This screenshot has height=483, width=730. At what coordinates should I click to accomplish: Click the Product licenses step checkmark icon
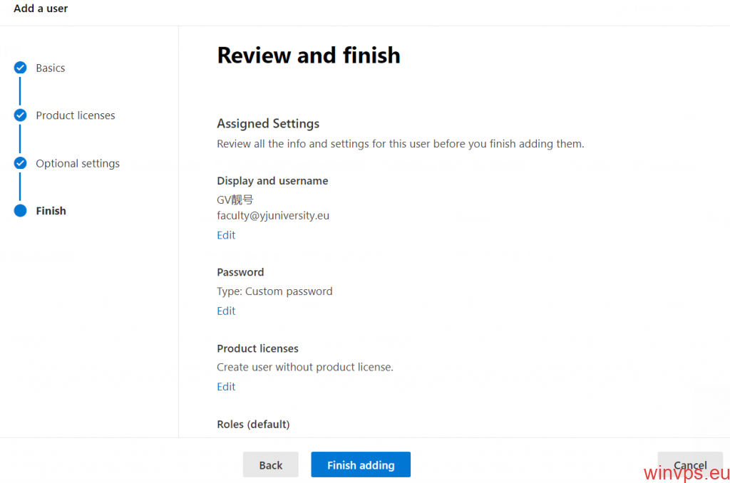20,115
